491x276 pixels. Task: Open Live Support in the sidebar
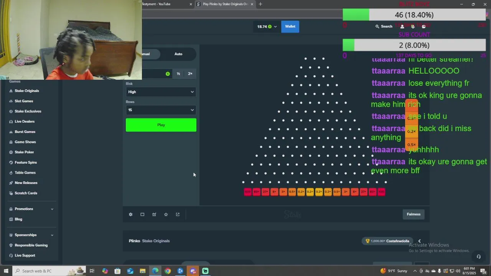25,255
